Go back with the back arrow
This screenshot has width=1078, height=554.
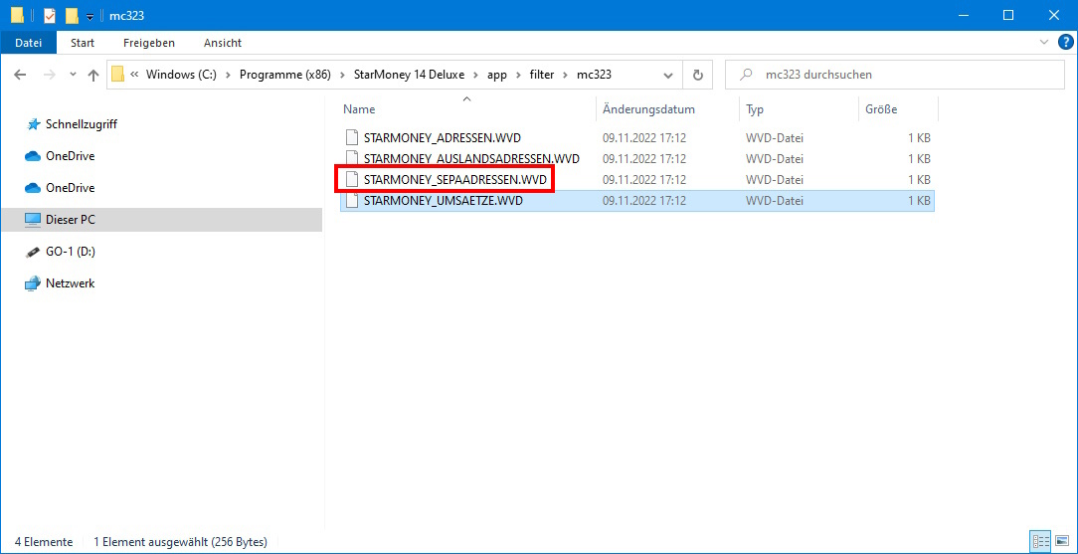coord(20,75)
